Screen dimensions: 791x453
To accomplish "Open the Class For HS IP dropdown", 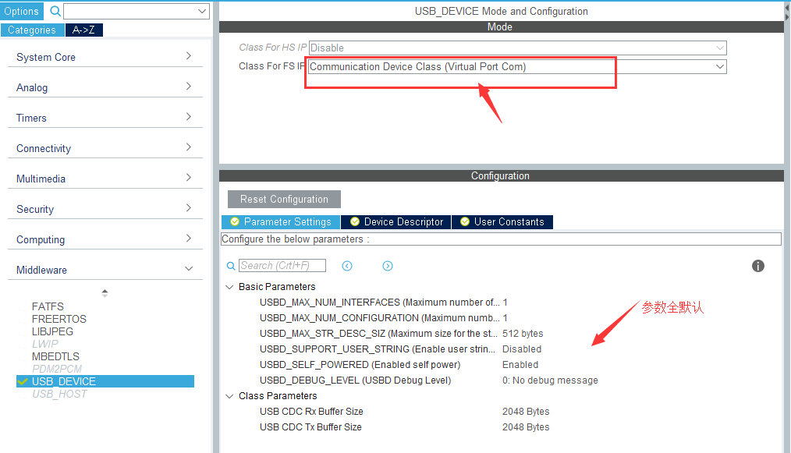I will (x=517, y=48).
